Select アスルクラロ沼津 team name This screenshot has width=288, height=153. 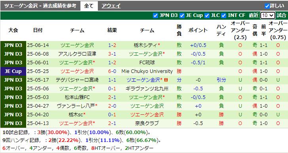[x=77, y=54]
